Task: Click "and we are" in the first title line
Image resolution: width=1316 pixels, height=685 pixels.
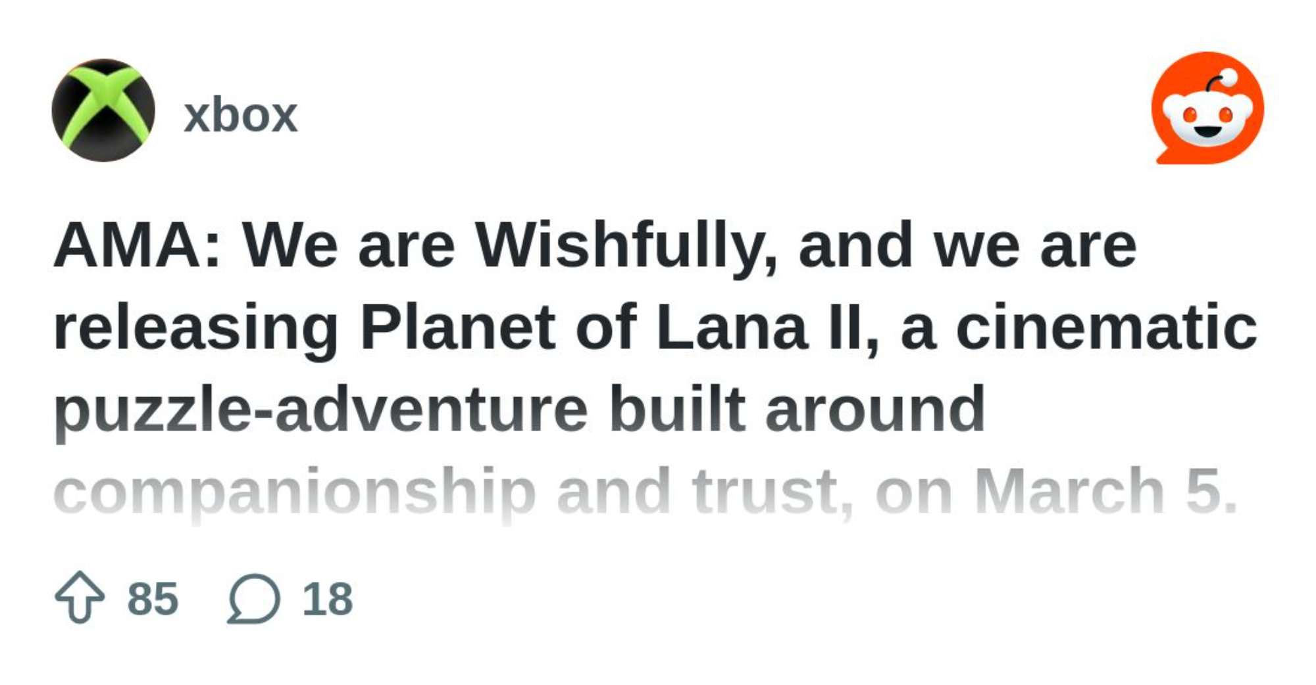Action: coord(967,246)
